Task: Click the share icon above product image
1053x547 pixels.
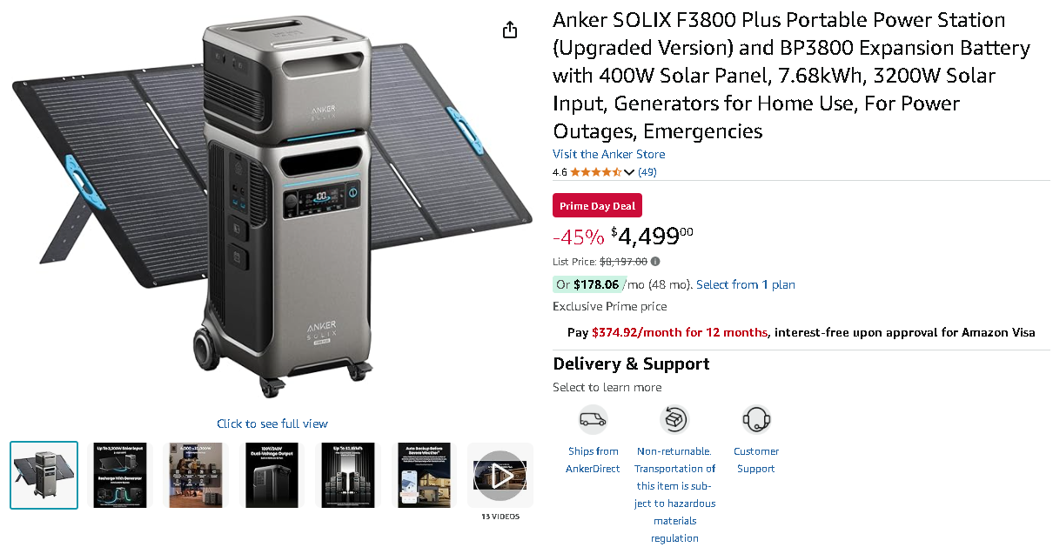Action: (x=510, y=30)
